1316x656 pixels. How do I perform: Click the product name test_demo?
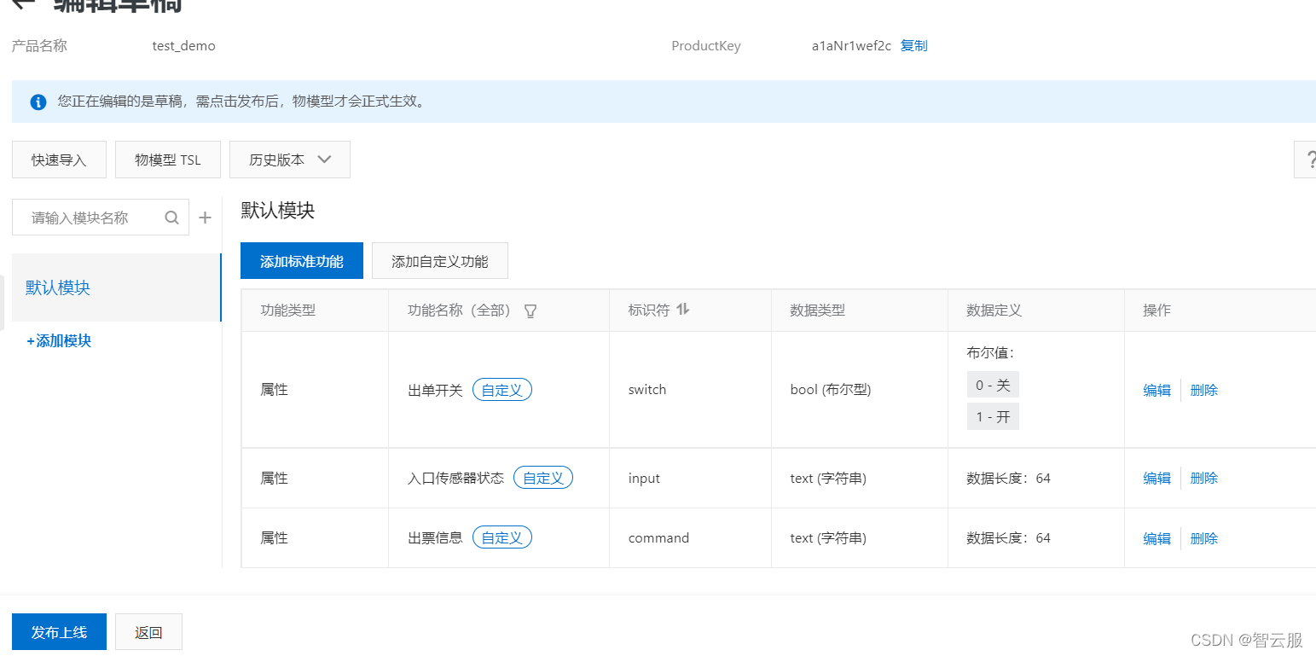click(183, 46)
